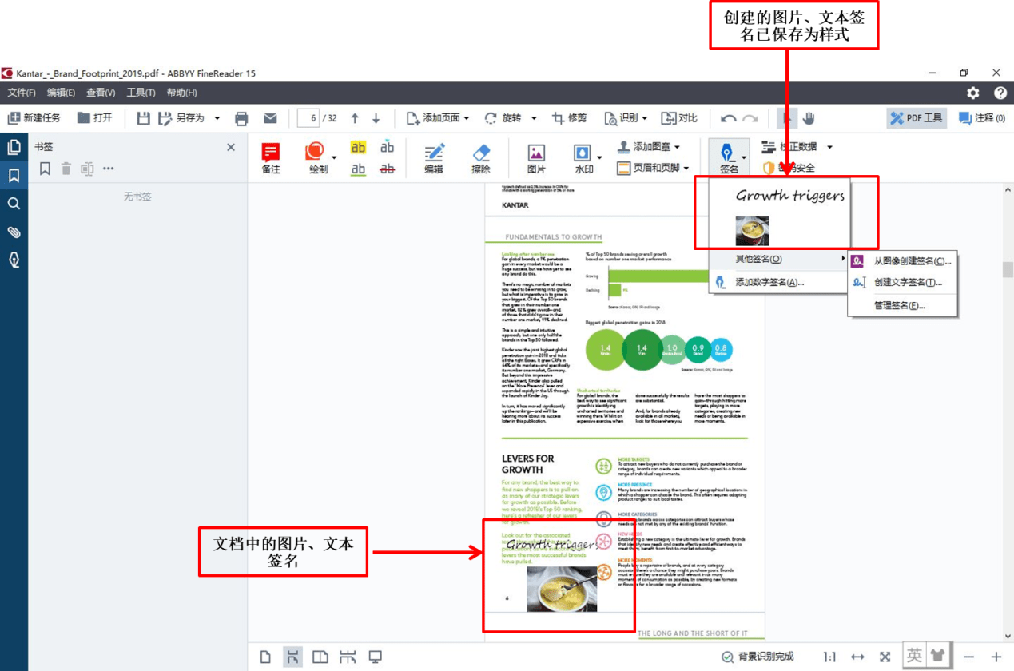Click the 图片 picture tool
1014x671 pixels.
(536, 158)
